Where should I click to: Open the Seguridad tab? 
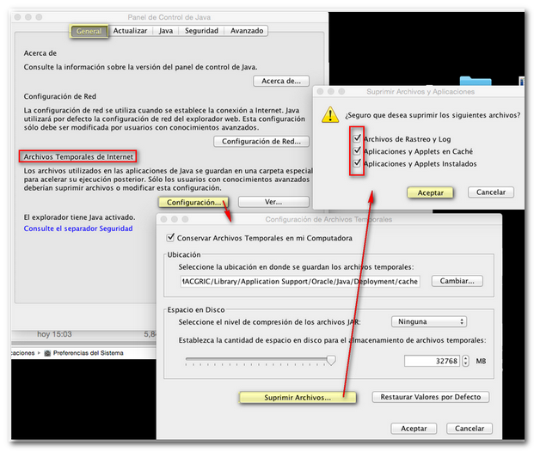(x=201, y=31)
